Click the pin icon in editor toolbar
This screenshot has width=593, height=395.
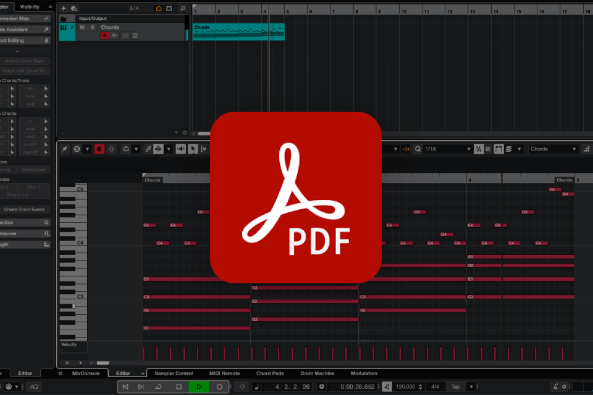(65, 149)
